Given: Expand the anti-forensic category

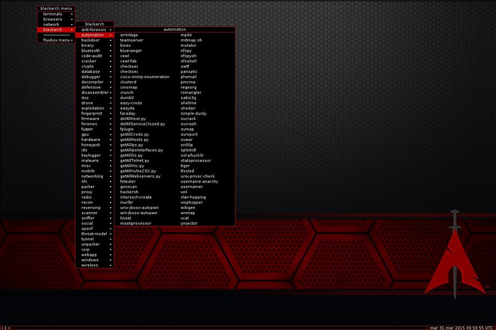Looking at the screenshot, I should click(94, 30).
